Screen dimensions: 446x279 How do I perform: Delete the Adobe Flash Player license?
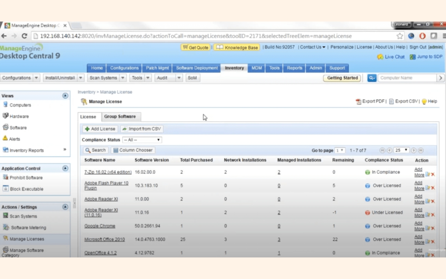pyautogui.click(x=433, y=188)
